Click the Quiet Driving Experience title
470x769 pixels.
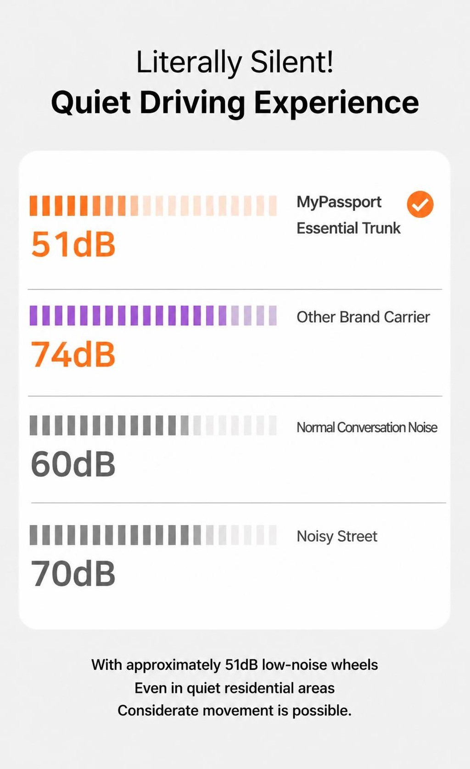(235, 103)
